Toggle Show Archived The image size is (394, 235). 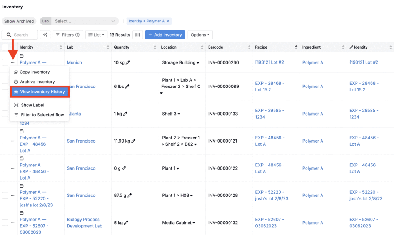tap(19, 21)
